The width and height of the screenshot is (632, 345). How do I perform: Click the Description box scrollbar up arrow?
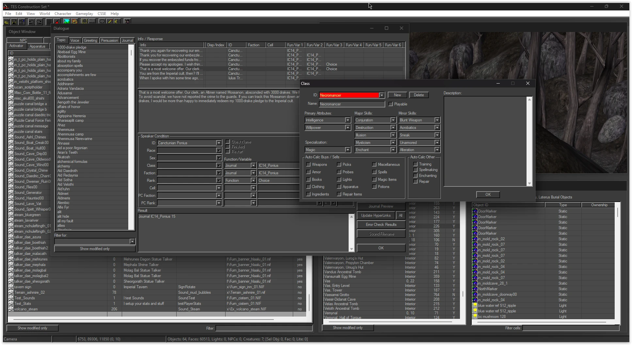[529, 99]
